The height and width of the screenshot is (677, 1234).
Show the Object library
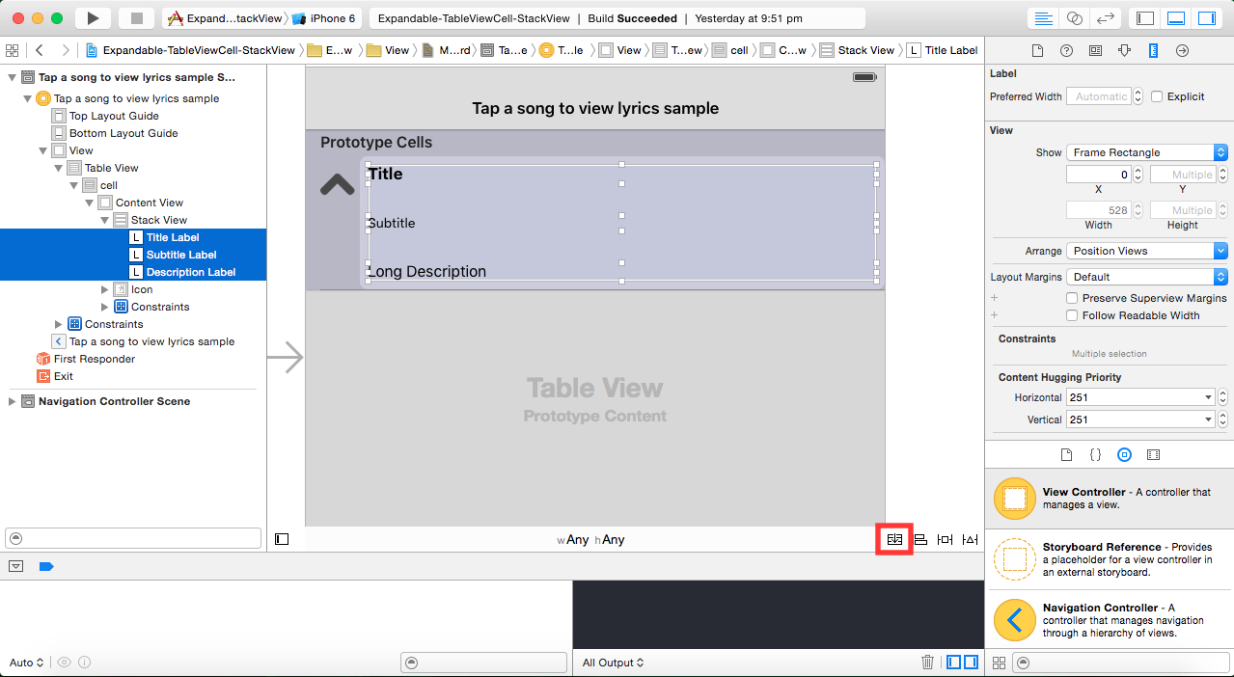coord(1124,454)
